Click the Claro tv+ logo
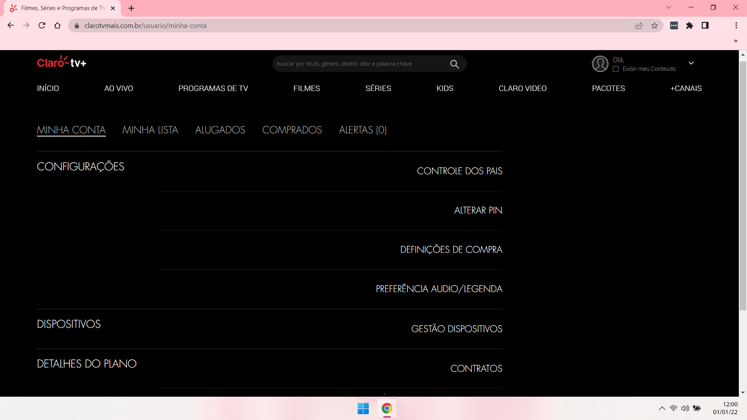The height and width of the screenshot is (420, 747). [x=61, y=62]
